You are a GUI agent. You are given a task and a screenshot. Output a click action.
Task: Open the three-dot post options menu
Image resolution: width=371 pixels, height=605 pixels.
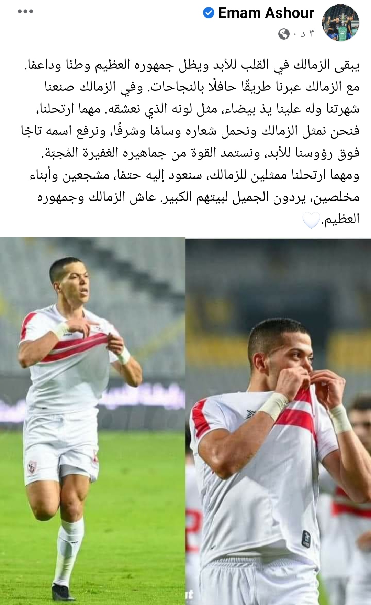[25, 11]
